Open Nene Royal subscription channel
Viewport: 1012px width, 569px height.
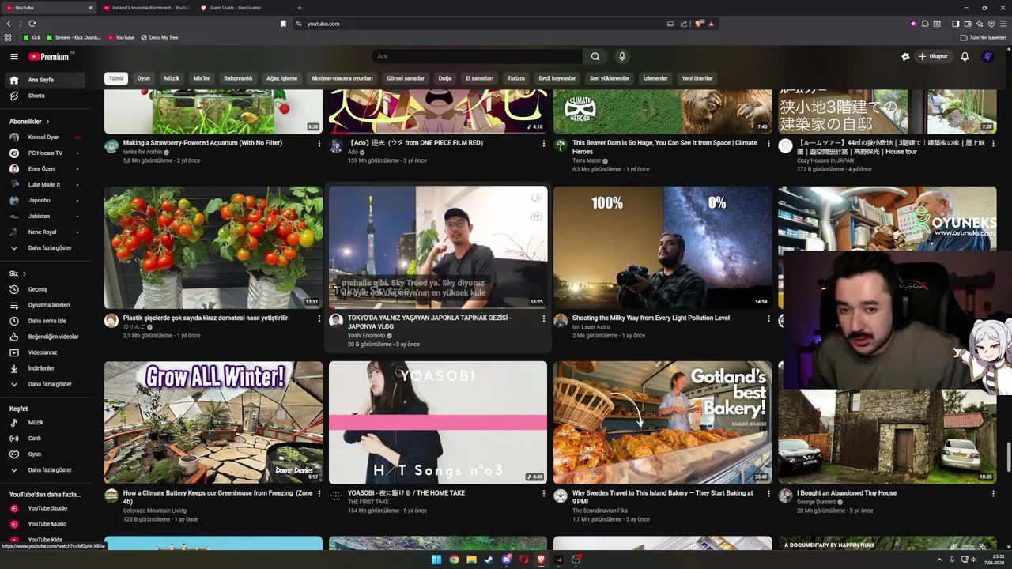click(44, 232)
